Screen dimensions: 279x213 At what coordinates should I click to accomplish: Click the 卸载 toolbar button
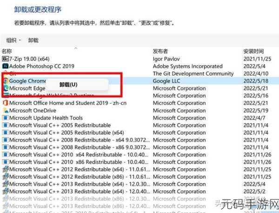click(x=33, y=40)
